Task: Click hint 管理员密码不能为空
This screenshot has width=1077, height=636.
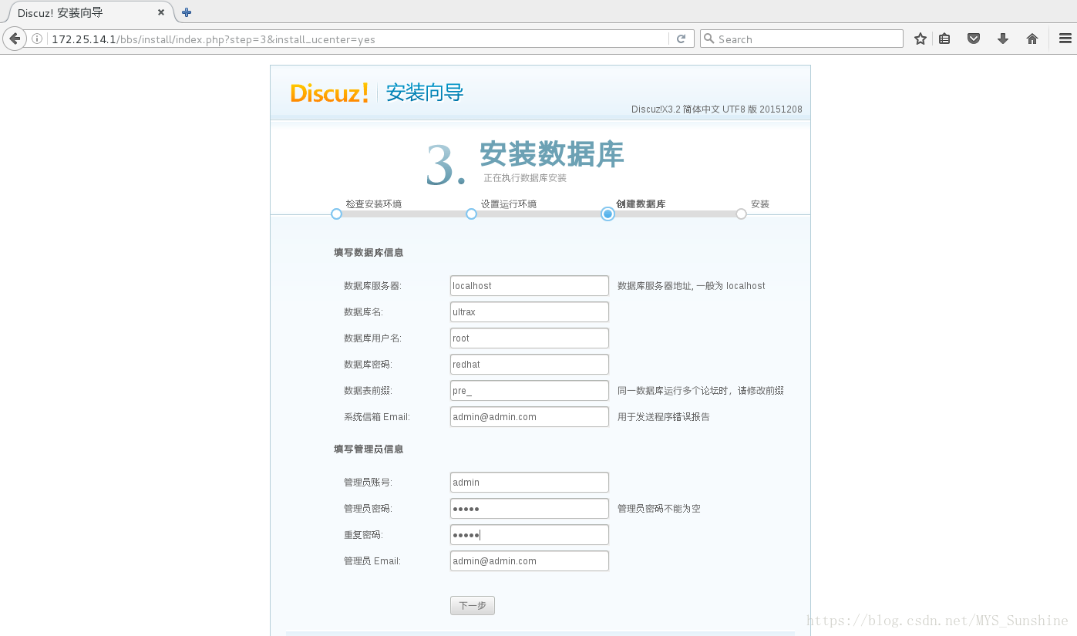Action: pos(659,508)
